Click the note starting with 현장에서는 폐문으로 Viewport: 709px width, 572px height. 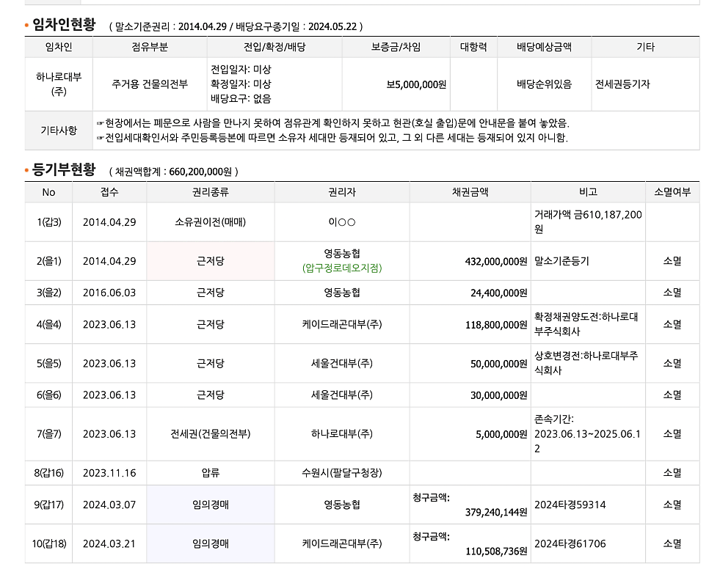click(334, 123)
